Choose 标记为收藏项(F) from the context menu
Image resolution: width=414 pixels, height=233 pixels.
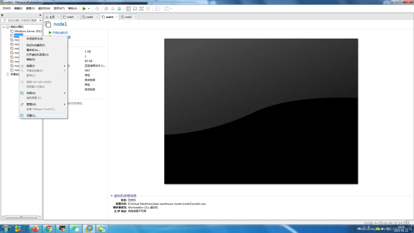tap(43, 45)
